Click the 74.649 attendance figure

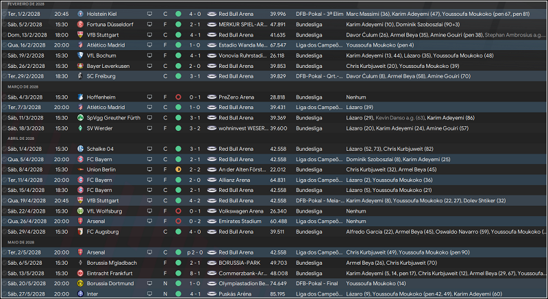[278, 284]
